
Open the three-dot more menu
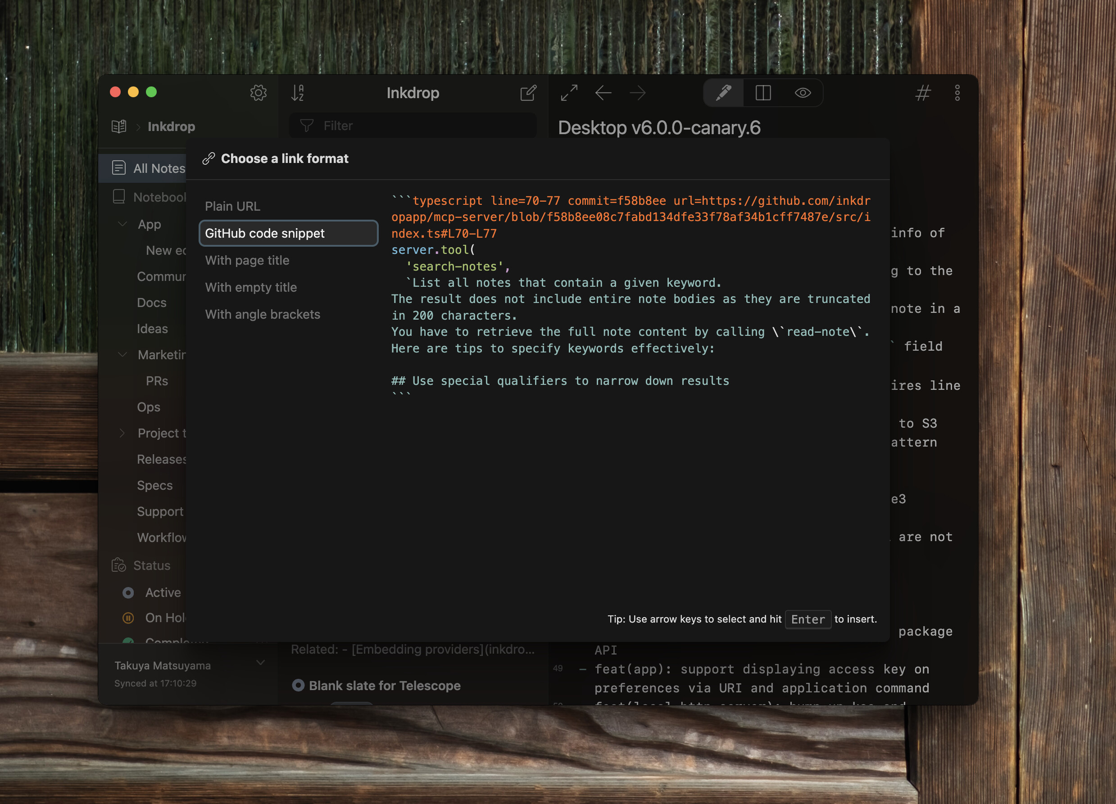coord(957,92)
